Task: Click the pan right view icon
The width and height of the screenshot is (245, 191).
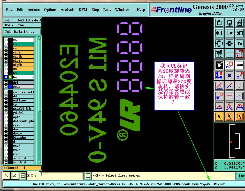Action: click(229, 33)
